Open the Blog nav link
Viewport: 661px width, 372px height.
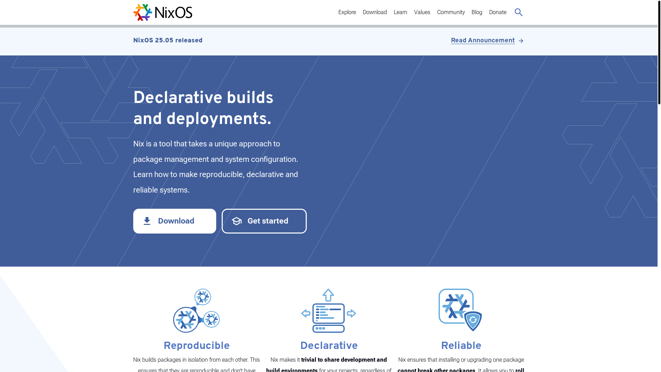tap(477, 12)
